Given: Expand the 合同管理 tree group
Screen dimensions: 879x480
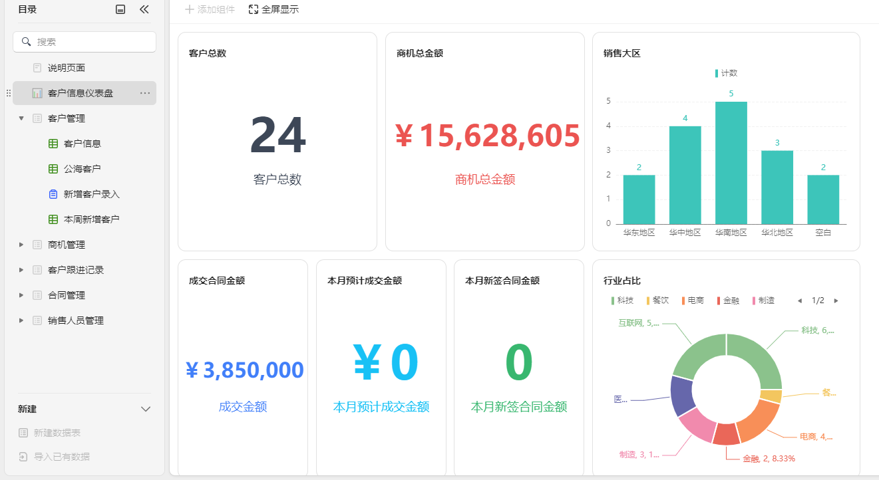Looking at the screenshot, I should [21, 295].
